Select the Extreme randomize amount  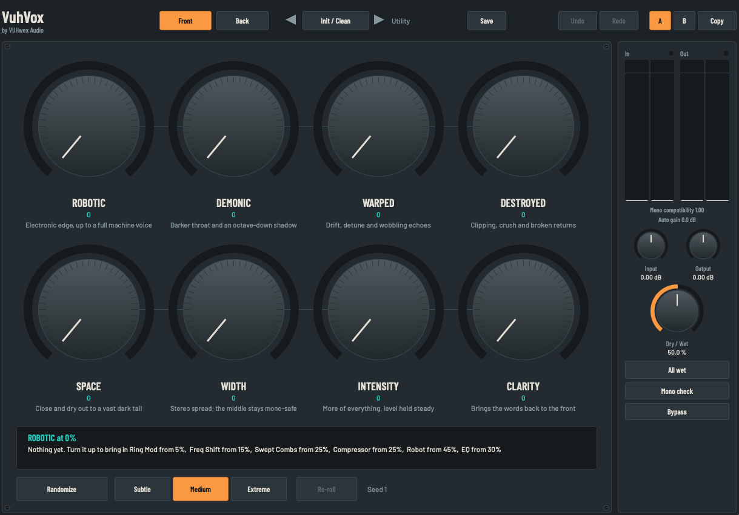pos(259,489)
